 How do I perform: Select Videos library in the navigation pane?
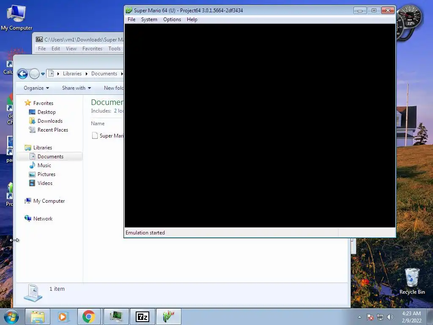click(x=45, y=183)
